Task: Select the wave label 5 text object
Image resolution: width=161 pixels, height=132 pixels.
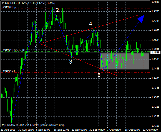Action: click(99, 75)
